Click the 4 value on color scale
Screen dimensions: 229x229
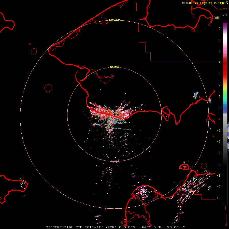pos(220,63)
